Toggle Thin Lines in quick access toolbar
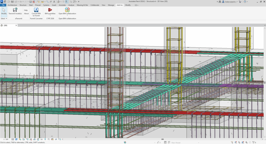 (67, 2)
